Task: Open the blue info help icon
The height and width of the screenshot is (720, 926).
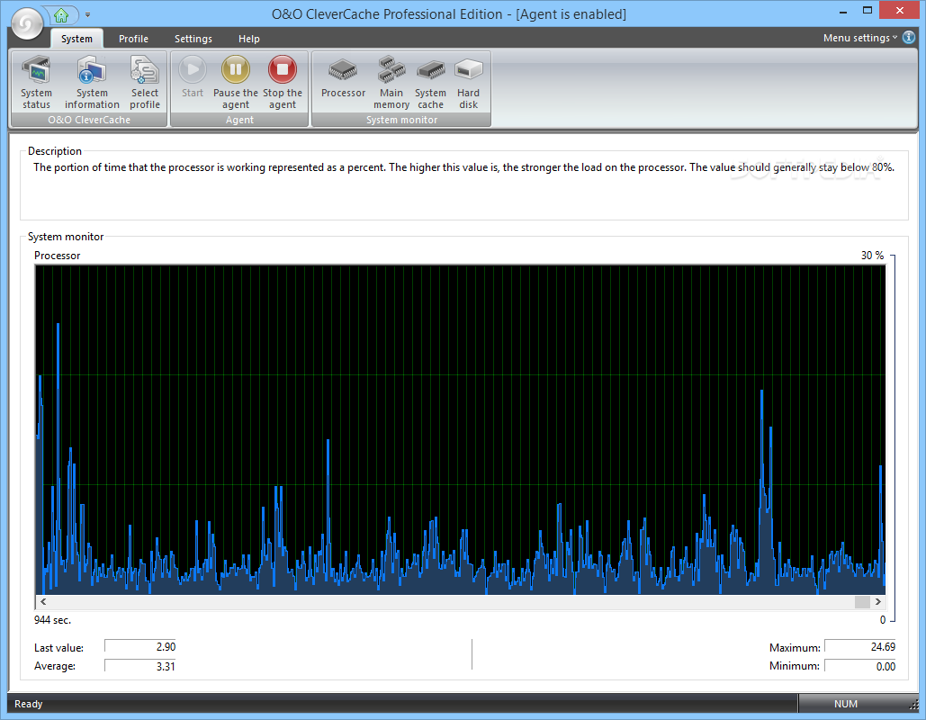Action: coord(909,37)
